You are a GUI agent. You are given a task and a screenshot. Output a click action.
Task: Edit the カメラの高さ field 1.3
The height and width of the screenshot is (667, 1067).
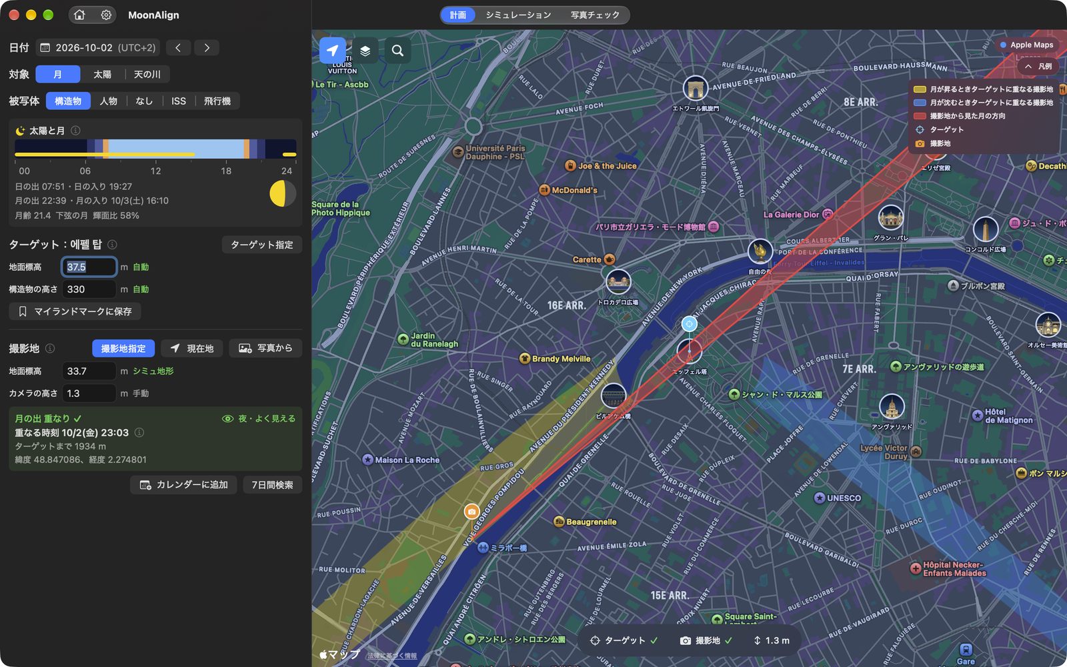pyautogui.click(x=89, y=394)
